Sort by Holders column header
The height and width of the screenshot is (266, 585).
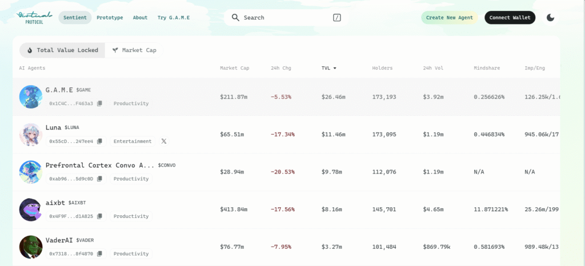click(382, 68)
